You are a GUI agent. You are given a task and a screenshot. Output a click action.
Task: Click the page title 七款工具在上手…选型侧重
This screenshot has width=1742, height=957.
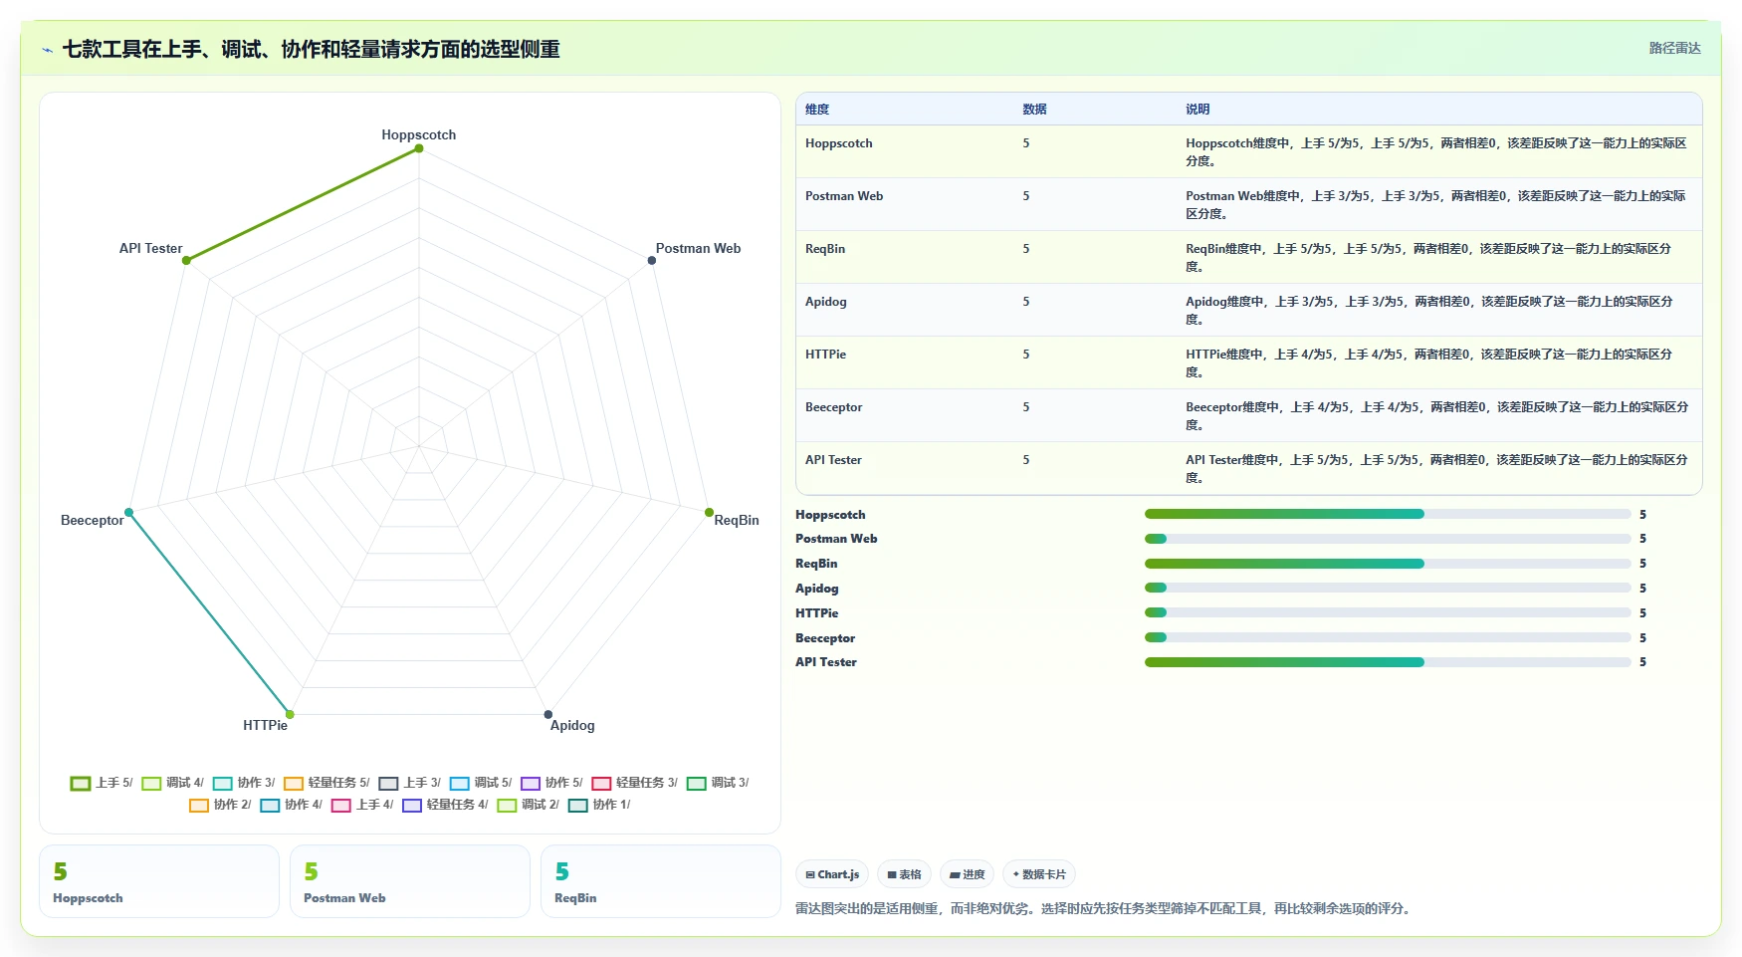312,49
